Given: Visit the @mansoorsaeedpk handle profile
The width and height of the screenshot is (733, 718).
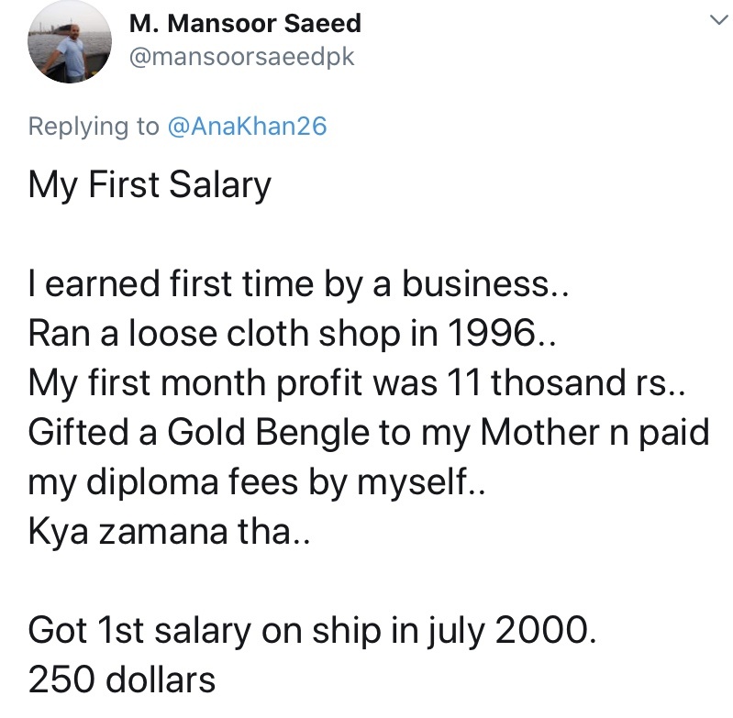Looking at the screenshot, I should [241, 58].
